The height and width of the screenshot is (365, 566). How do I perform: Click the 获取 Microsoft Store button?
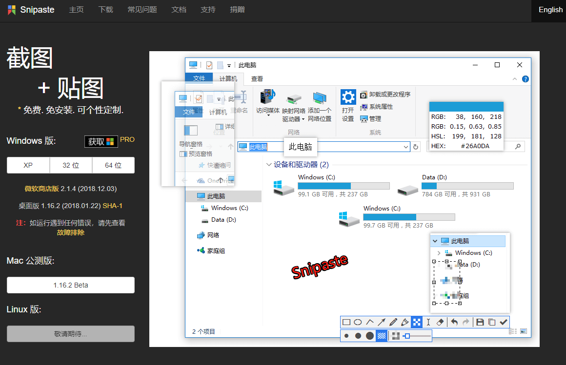[x=101, y=141]
